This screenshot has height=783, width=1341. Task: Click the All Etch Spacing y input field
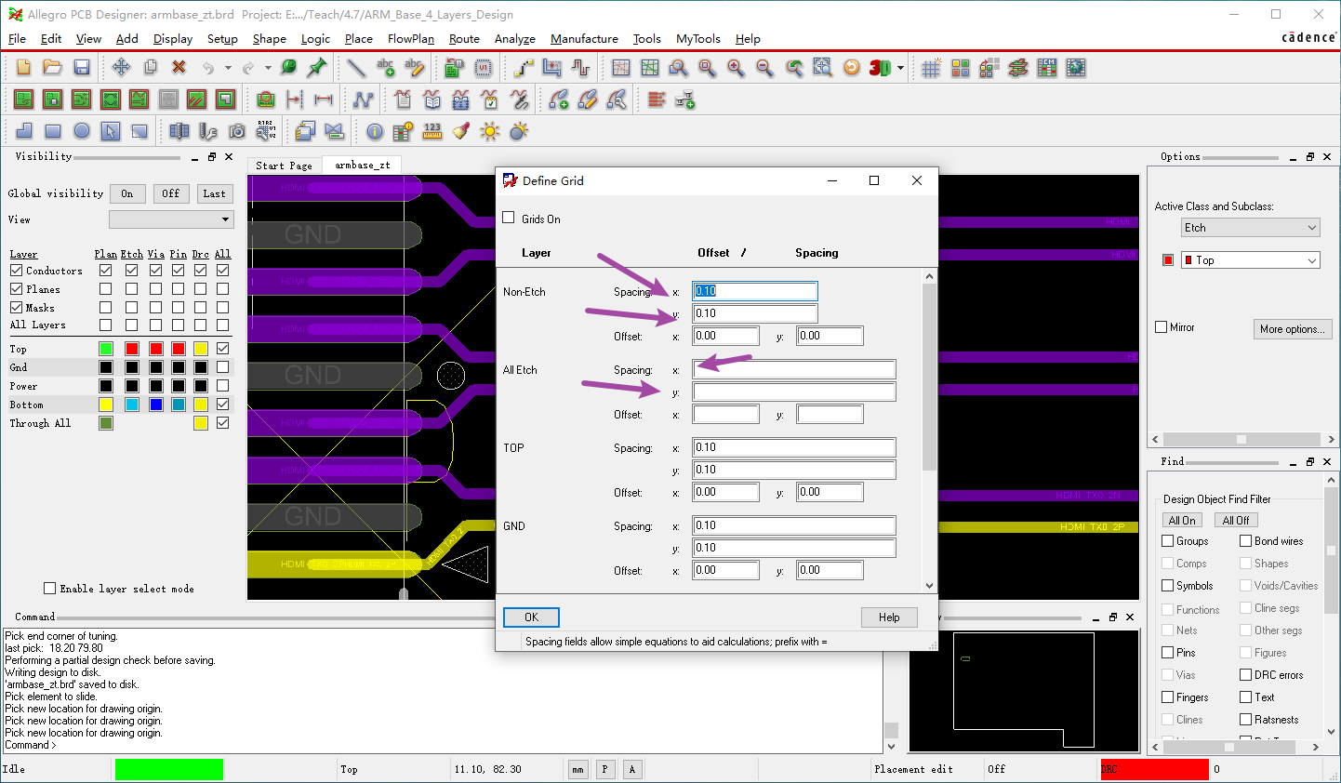(x=794, y=391)
